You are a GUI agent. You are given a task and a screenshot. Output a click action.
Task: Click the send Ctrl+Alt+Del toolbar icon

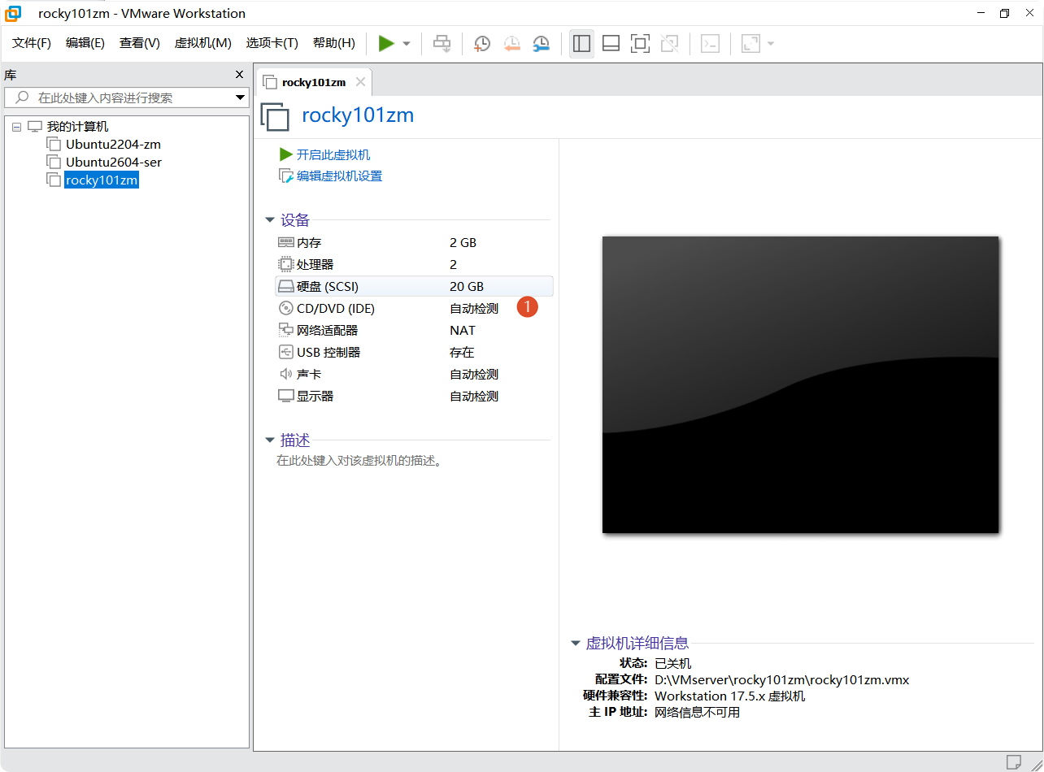tap(442, 43)
